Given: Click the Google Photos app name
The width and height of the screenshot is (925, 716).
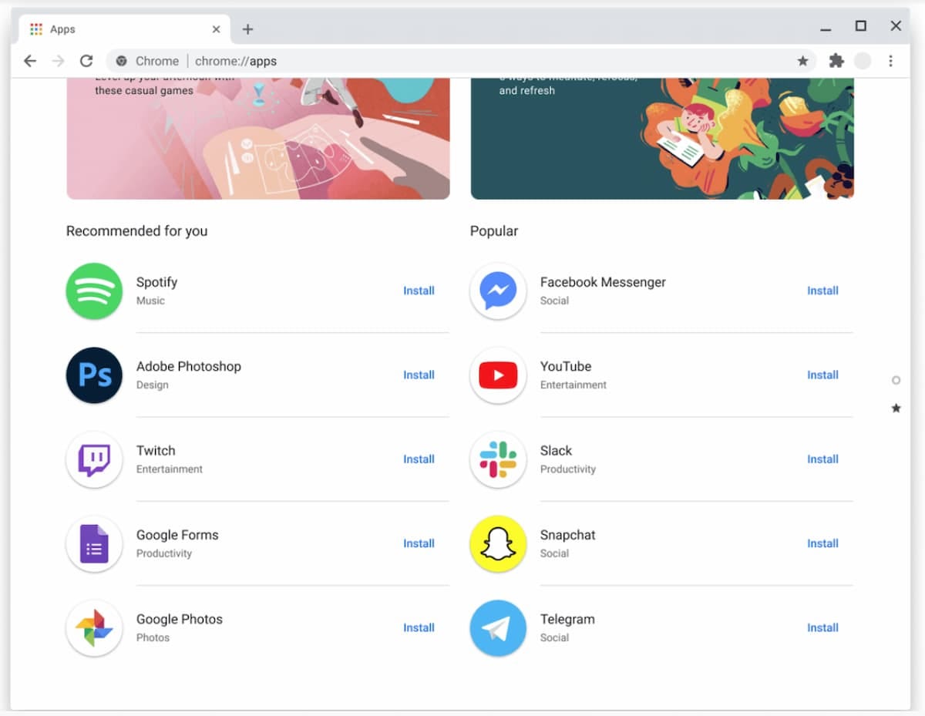Looking at the screenshot, I should [180, 619].
